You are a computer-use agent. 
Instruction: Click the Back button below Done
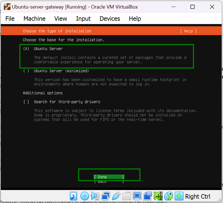[x=109, y=182]
